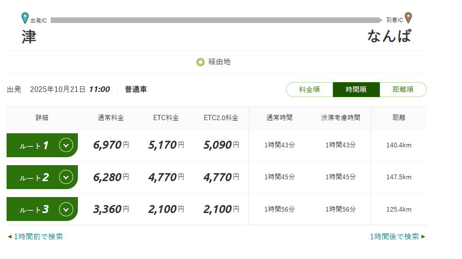Switch sorting to 距離順

tap(403, 90)
